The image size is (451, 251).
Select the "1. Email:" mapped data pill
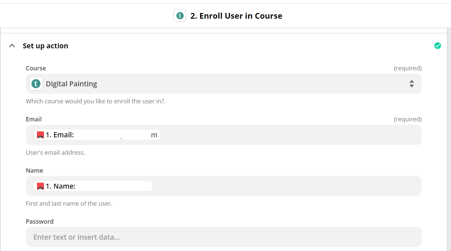pyautogui.click(x=97, y=135)
